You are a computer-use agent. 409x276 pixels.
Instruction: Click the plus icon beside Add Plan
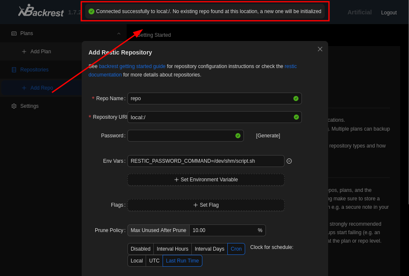point(24,52)
